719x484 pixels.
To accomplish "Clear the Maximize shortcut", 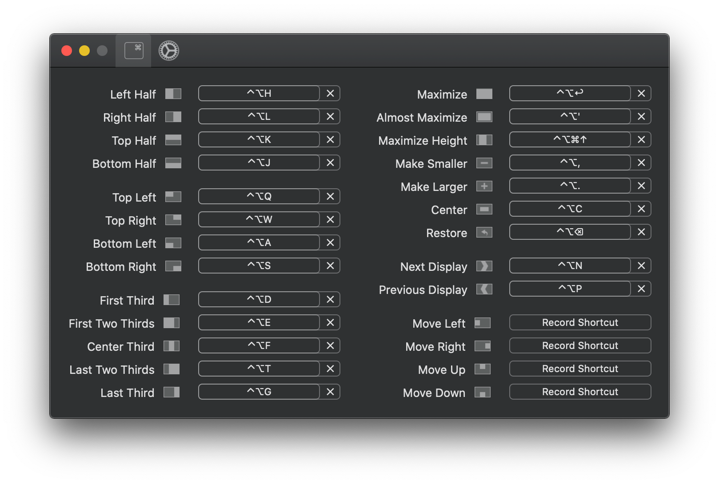I will (x=641, y=93).
